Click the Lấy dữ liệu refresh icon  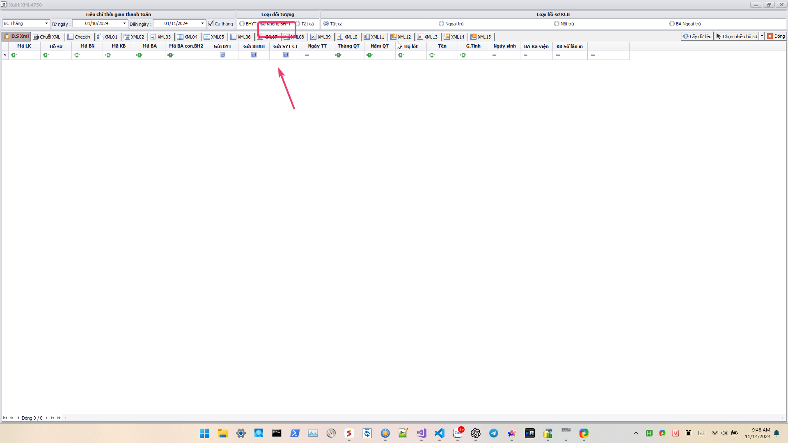tap(685, 36)
